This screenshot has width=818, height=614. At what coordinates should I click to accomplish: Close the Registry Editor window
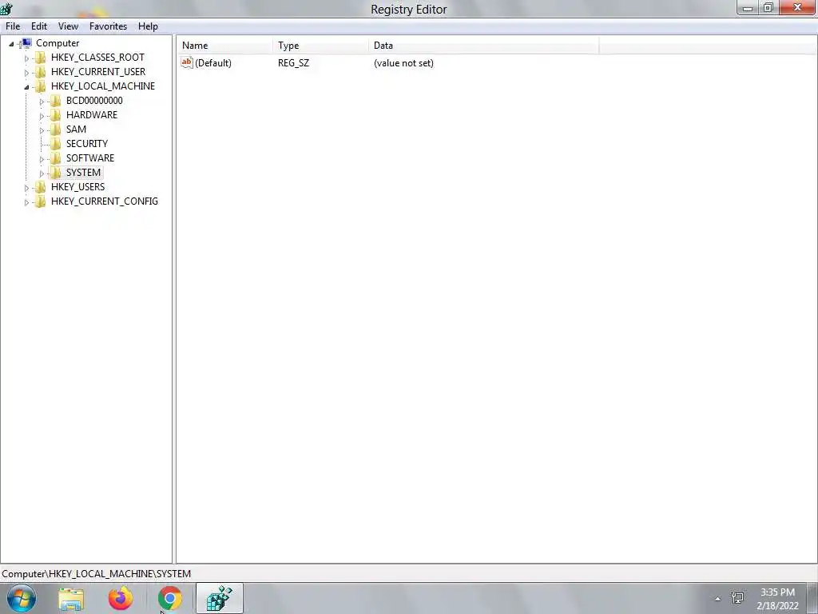click(797, 7)
